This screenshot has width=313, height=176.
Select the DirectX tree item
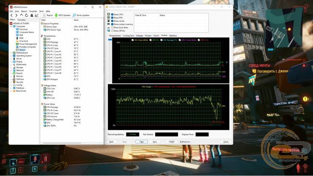point(19,73)
